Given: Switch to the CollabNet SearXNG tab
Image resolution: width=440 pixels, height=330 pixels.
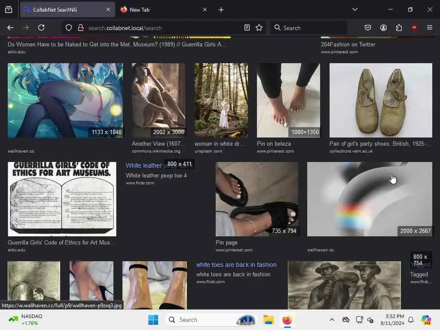Looking at the screenshot, I should click(x=67, y=9).
